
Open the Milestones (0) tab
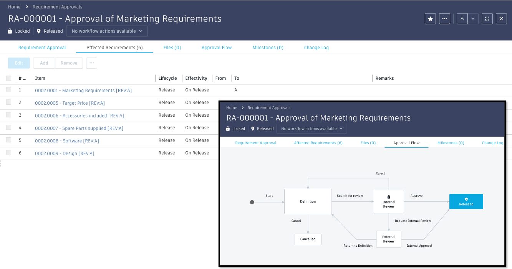coord(268,48)
